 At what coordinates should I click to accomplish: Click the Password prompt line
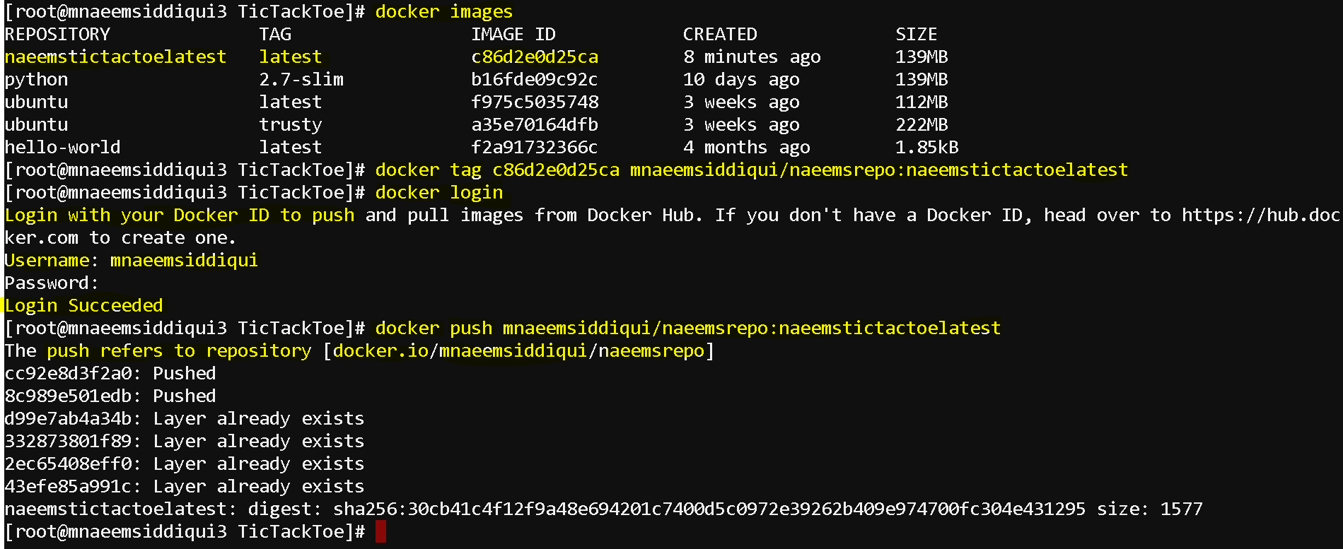(52, 283)
